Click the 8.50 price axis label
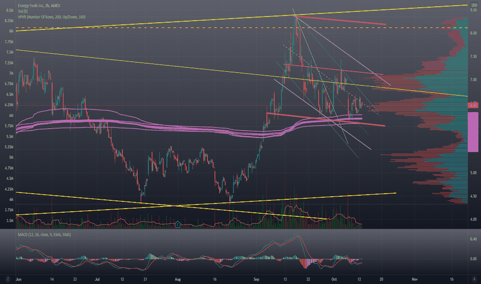 (473, 10)
